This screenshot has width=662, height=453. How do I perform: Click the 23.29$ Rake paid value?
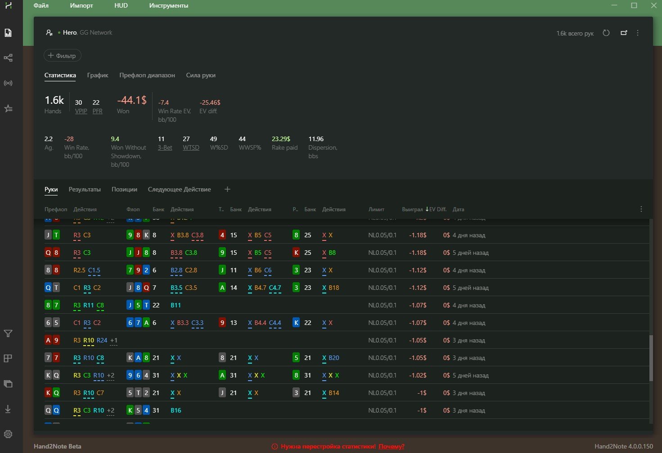(281, 139)
